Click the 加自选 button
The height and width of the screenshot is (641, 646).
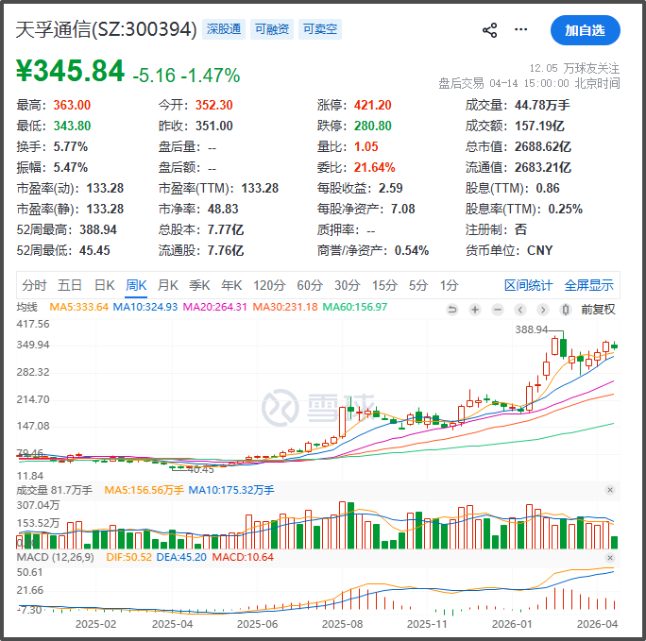pos(585,30)
